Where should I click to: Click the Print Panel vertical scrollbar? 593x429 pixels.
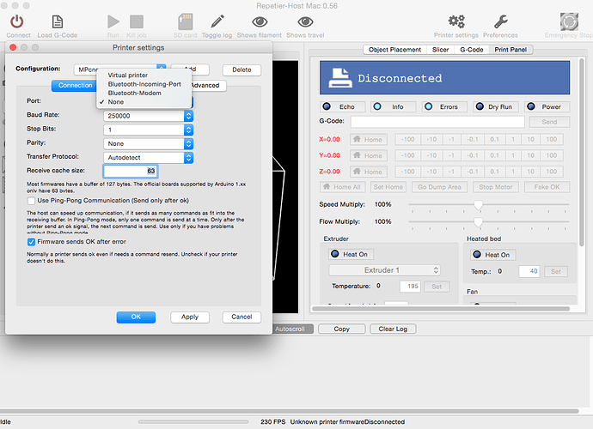[x=582, y=151]
